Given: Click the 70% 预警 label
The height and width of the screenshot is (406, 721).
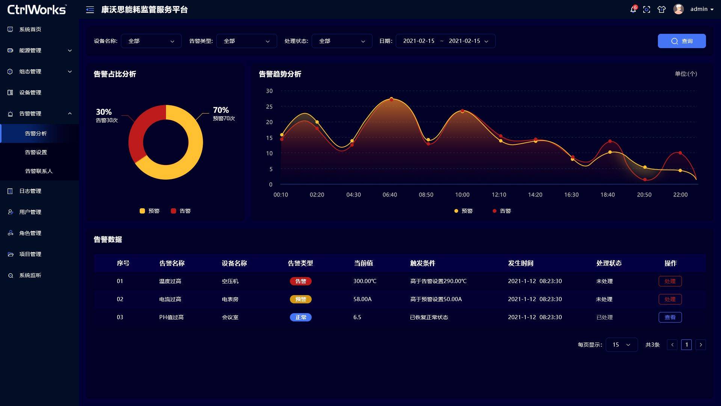Looking at the screenshot, I should click(224, 114).
